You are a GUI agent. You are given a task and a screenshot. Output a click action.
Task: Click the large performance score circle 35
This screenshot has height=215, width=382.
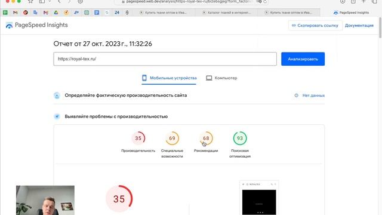tap(119, 199)
